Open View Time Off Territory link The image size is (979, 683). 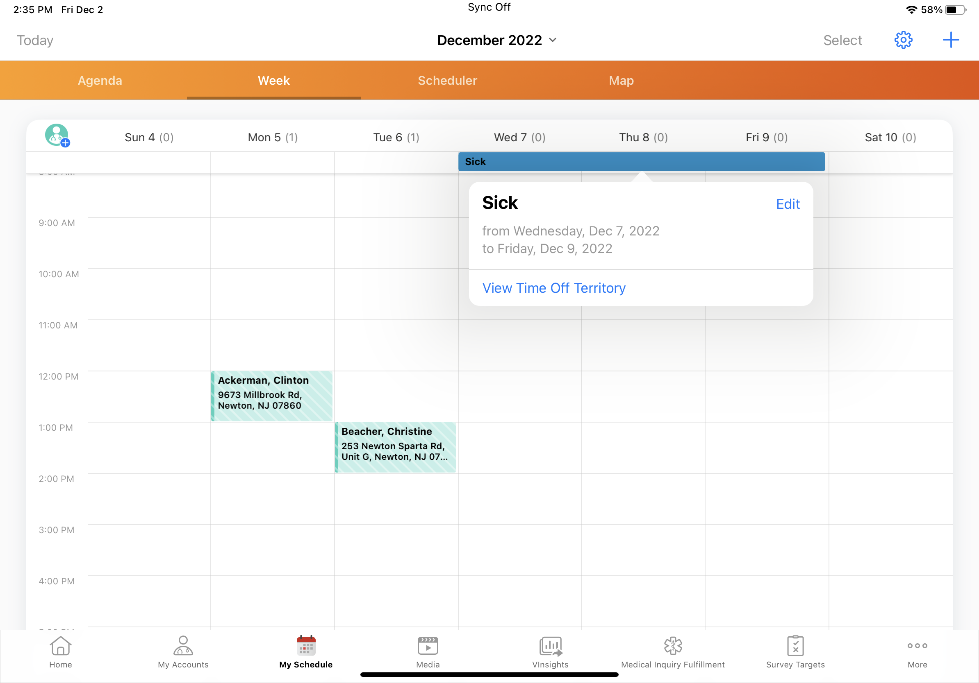[553, 288]
